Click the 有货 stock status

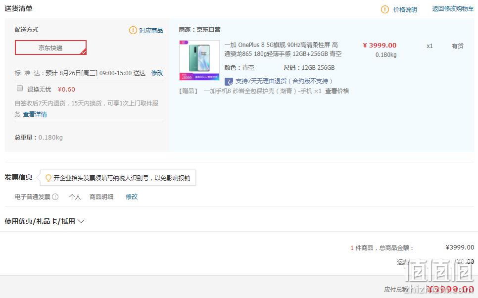[457, 46]
